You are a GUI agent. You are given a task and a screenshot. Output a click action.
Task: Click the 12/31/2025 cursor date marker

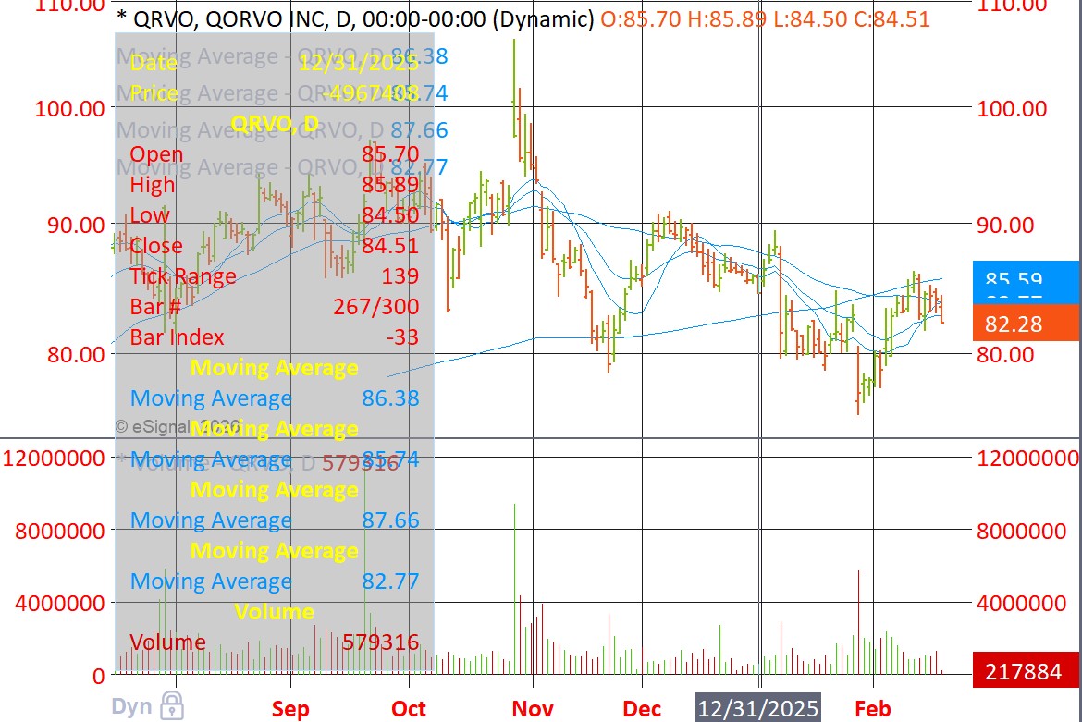[x=758, y=708]
